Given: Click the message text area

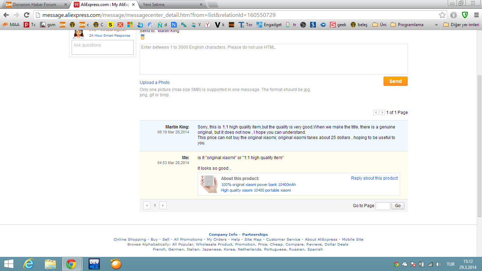Looking at the screenshot, I should pos(273,59).
